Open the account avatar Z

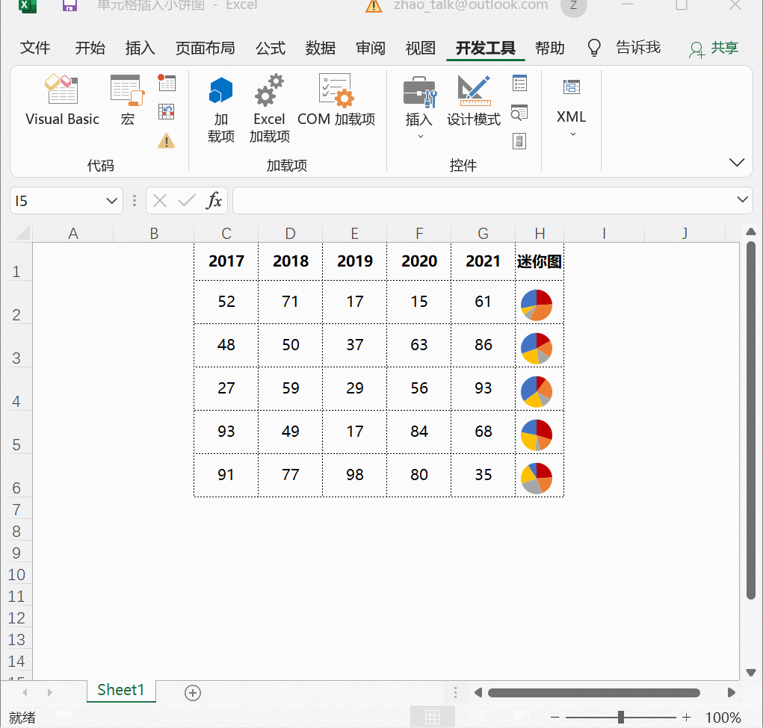pos(574,6)
